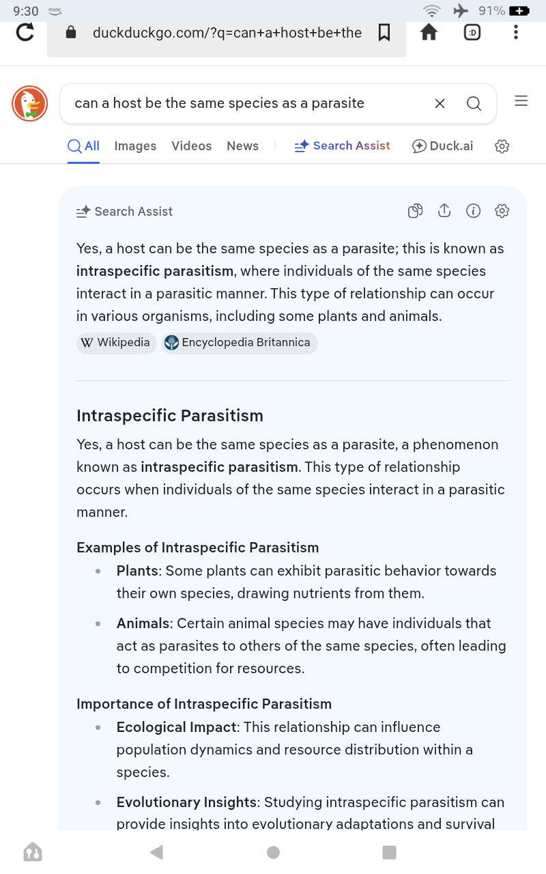Screen dimensions: 546x874
Task: Show Search Assist info icon
Action: click(473, 211)
